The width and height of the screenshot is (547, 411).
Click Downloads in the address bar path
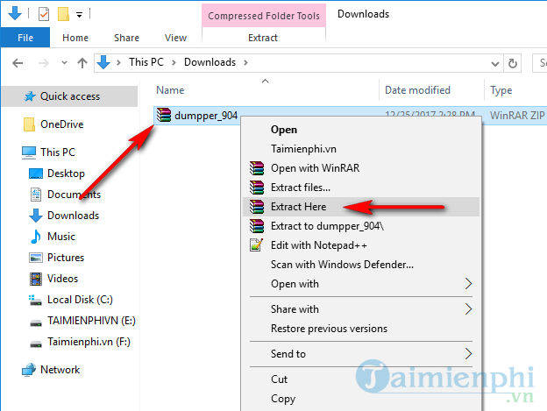coord(209,62)
